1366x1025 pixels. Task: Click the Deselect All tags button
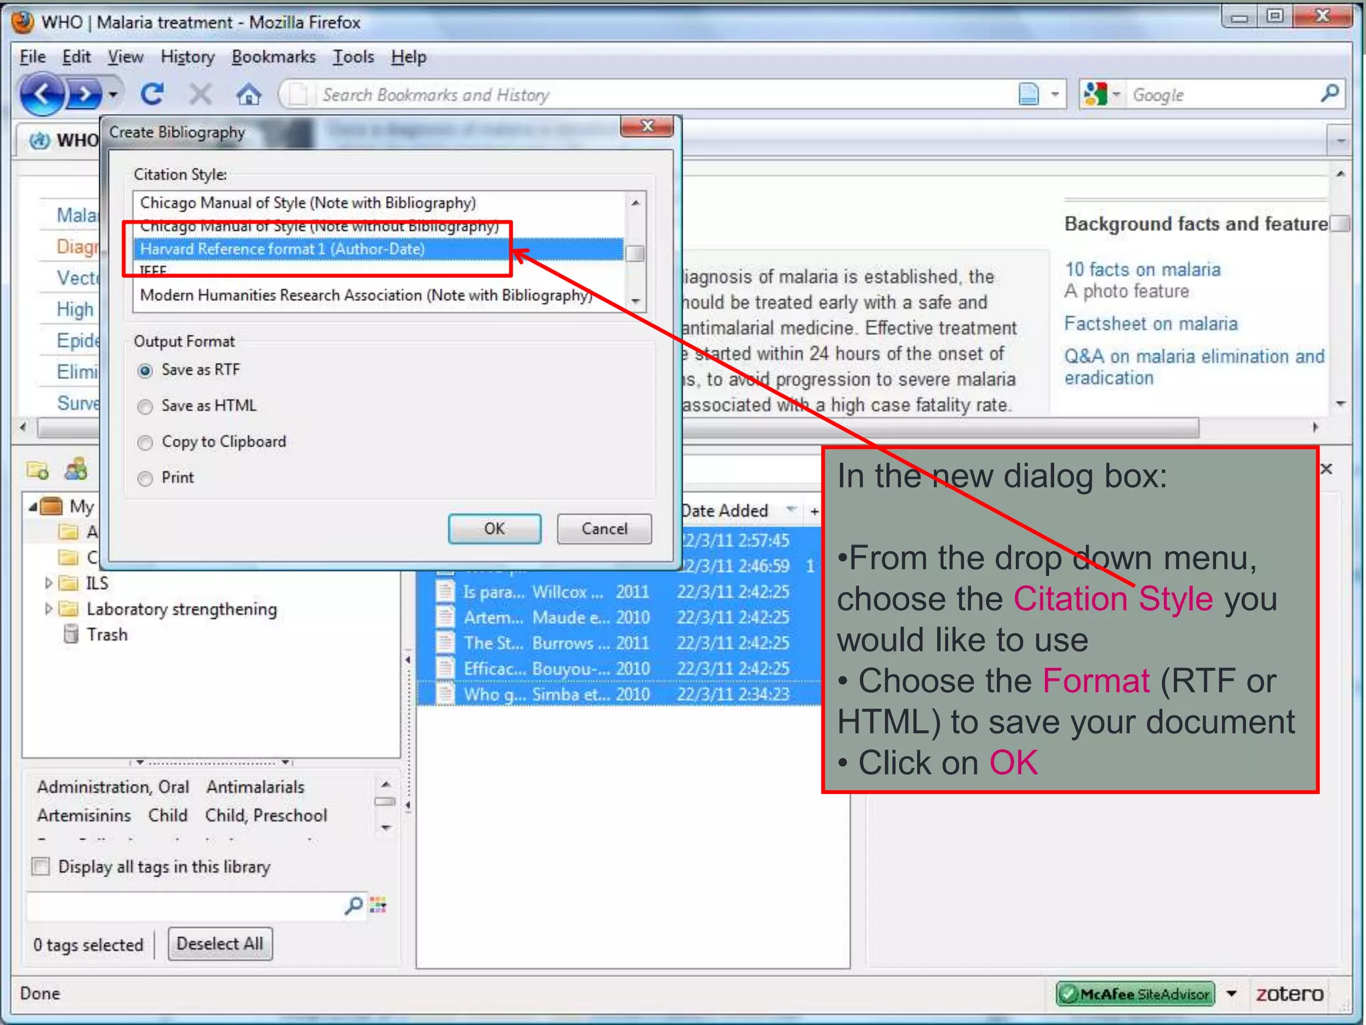coord(220,944)
